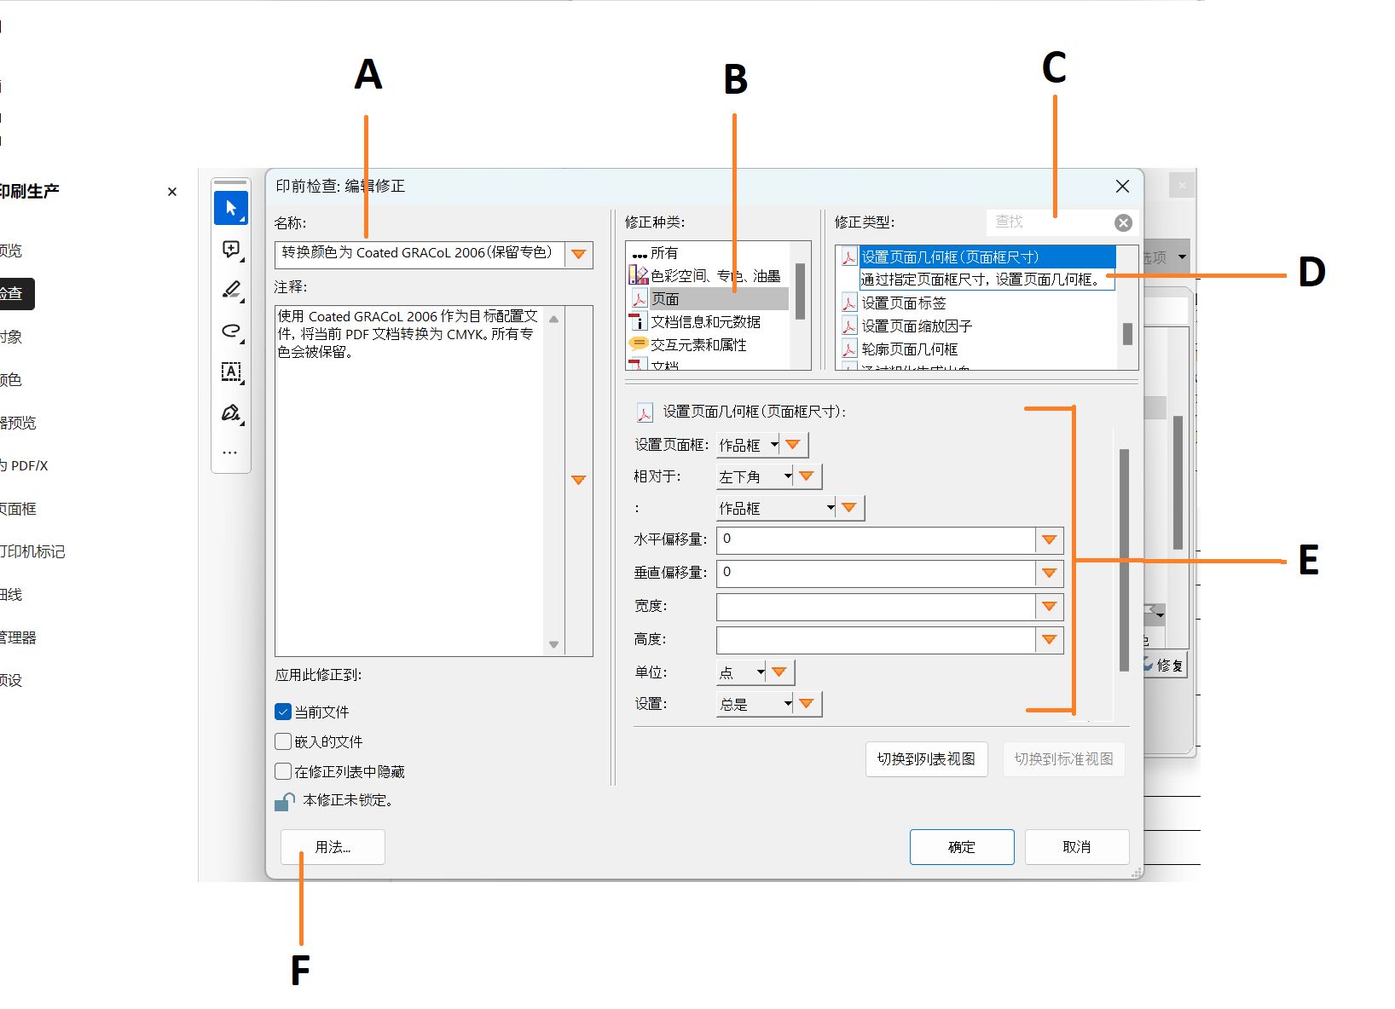
Task: Cancel the dialog with 取消
Action: pos(1077,847)
